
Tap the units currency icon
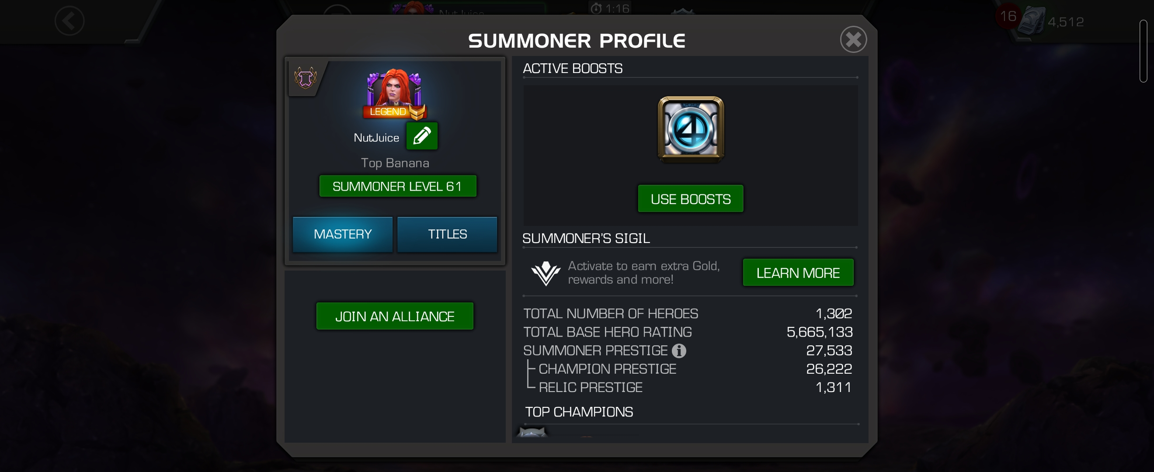[x=1031, y=20]
